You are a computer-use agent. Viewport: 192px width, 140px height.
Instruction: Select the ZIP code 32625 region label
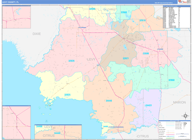pyautogui.click(x=67, y=95)
